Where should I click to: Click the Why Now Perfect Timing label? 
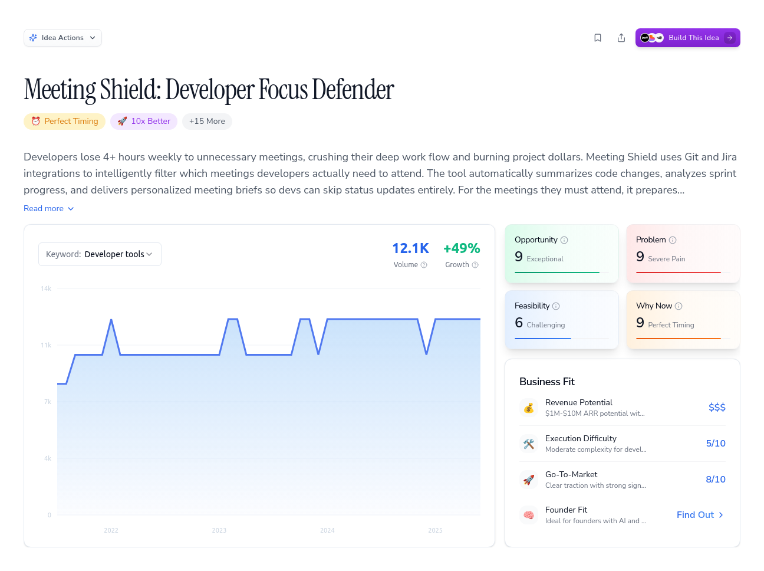(x=671, y=325)
